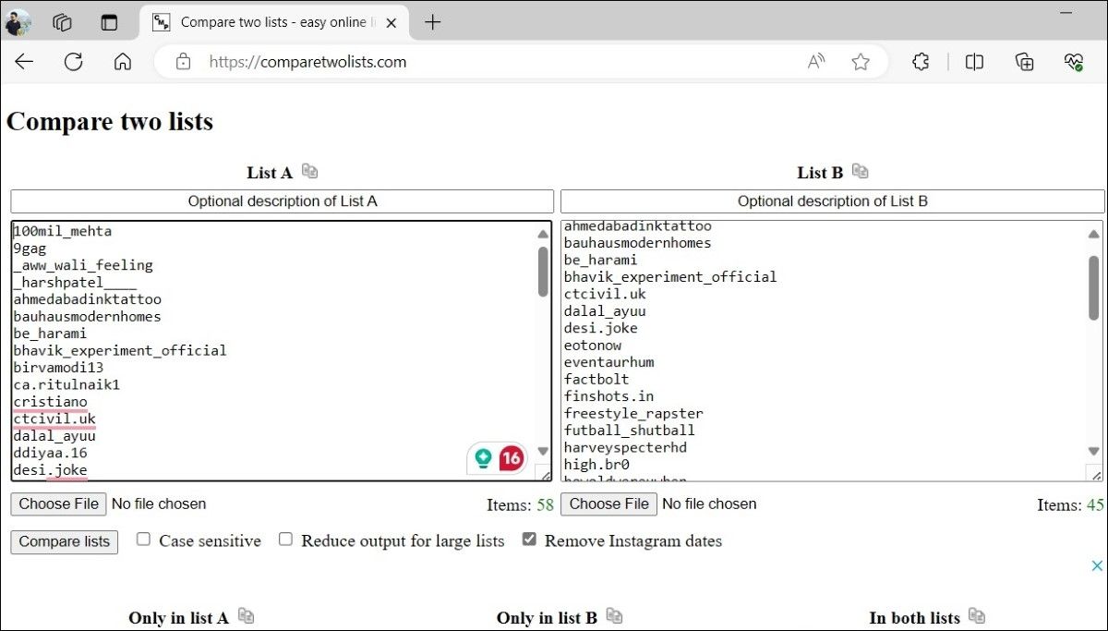Copy List B using its copy icon
Screen dimensions: 1108x631
(x=860, y=172)
